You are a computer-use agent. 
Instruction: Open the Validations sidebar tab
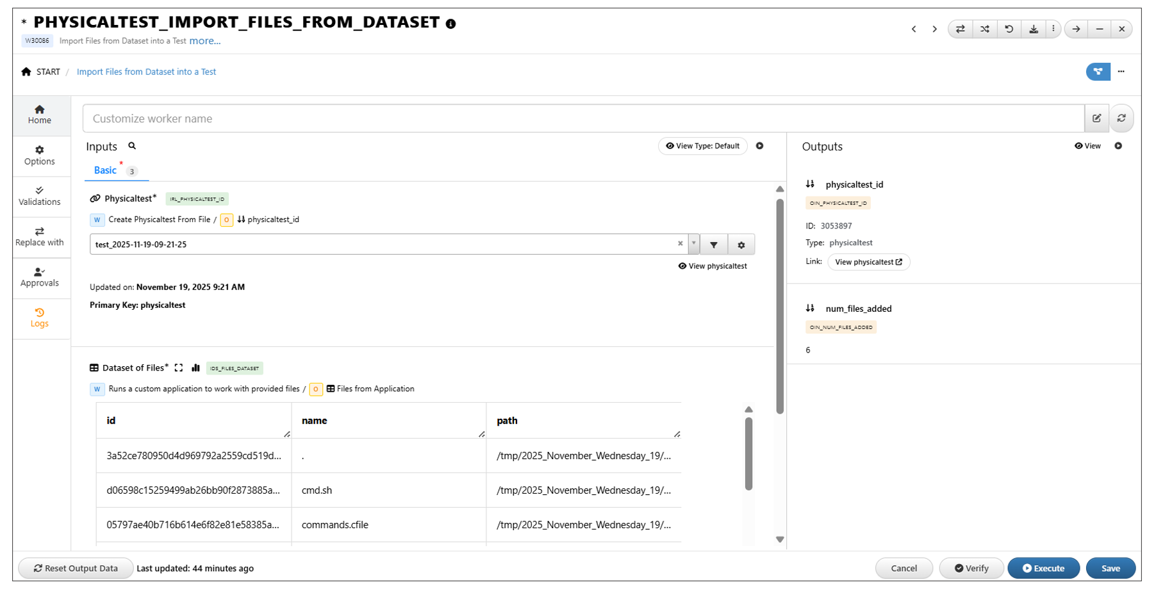pyautogui.click(x=40, y=196)
